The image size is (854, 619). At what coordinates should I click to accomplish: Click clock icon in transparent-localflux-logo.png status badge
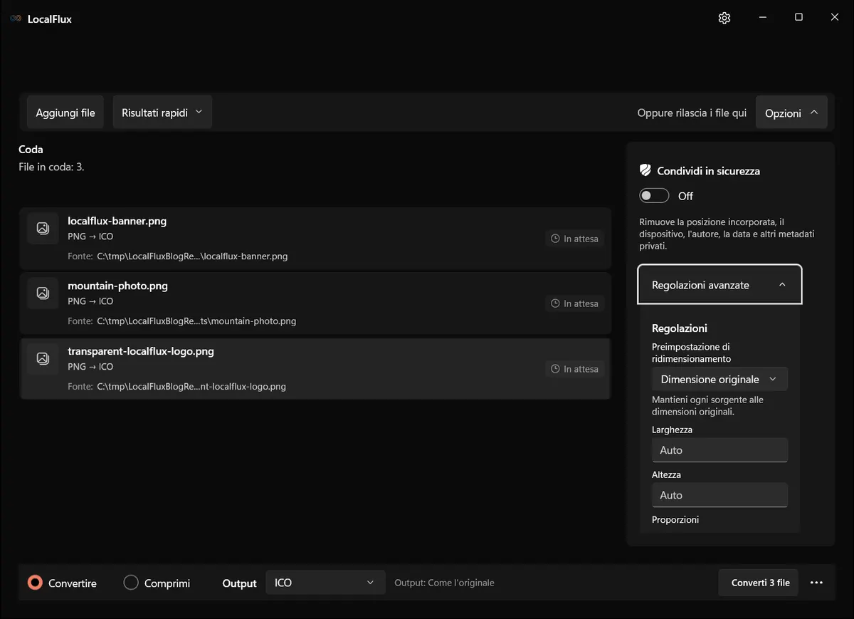point(556,369)
